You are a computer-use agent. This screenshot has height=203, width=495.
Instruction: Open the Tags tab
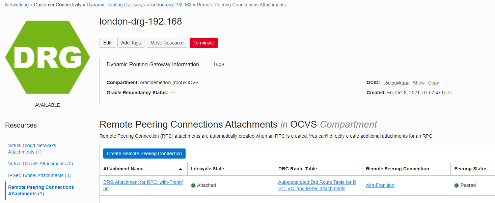point(219,64)
